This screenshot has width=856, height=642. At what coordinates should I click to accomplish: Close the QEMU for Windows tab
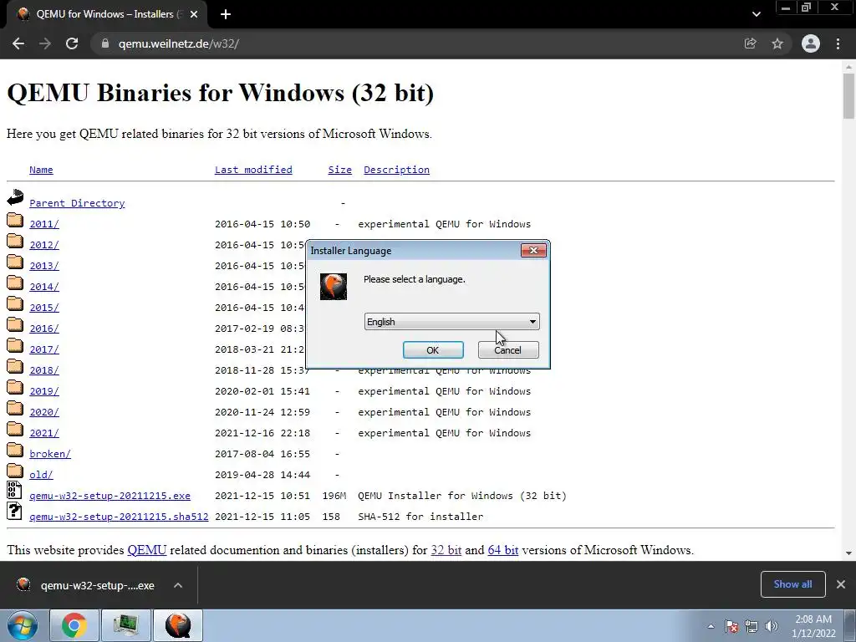click(x=194, y=14)
